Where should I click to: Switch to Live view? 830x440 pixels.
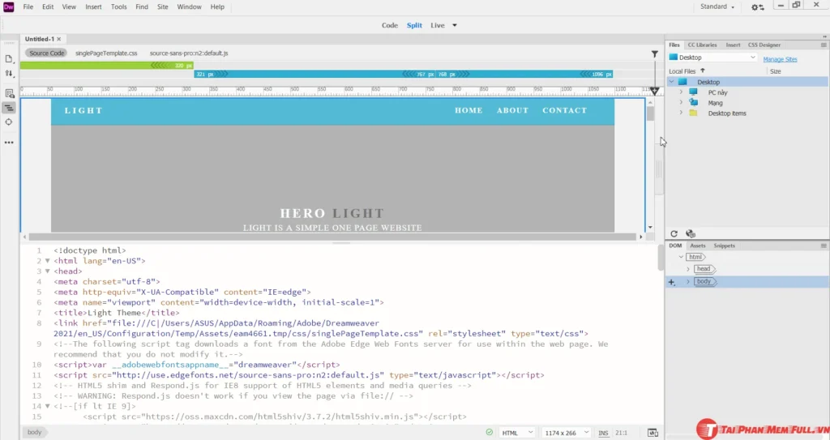pos(437,25)
